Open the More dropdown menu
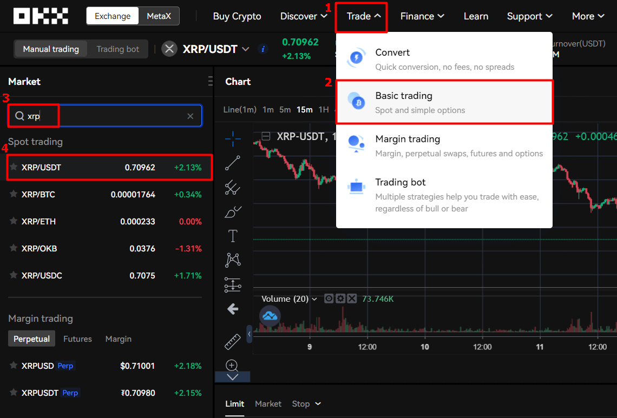Viewport: 617px width, 418px height. (x=588, y=16)
